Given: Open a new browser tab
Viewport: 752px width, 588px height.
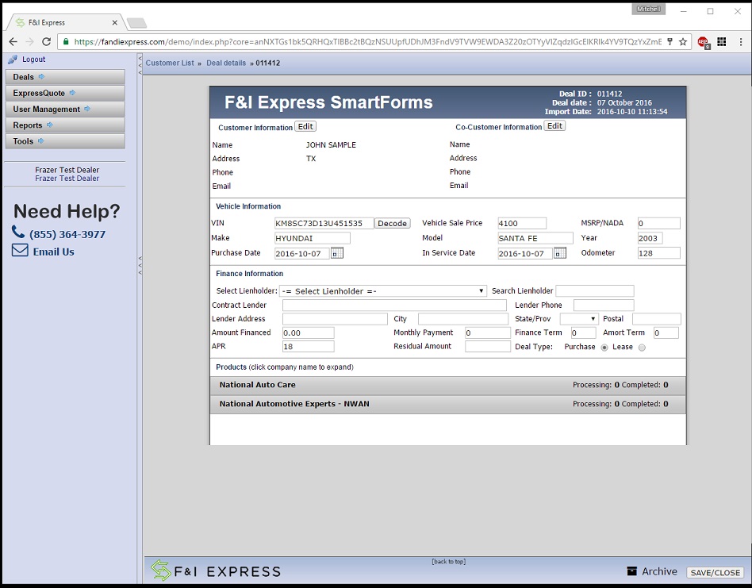Looking at the screenshot, I should pyautogui.click(x=136, y=23).
